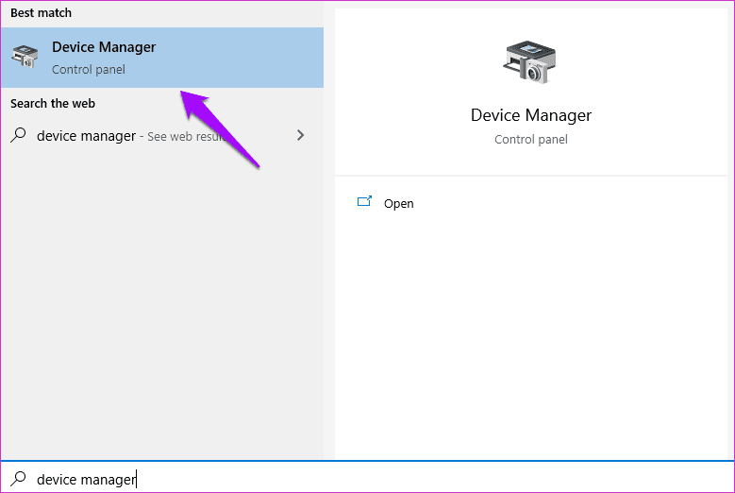
Task: Click the 'Control panel' subtitle in preview pane
Action: tap(530, 140)
